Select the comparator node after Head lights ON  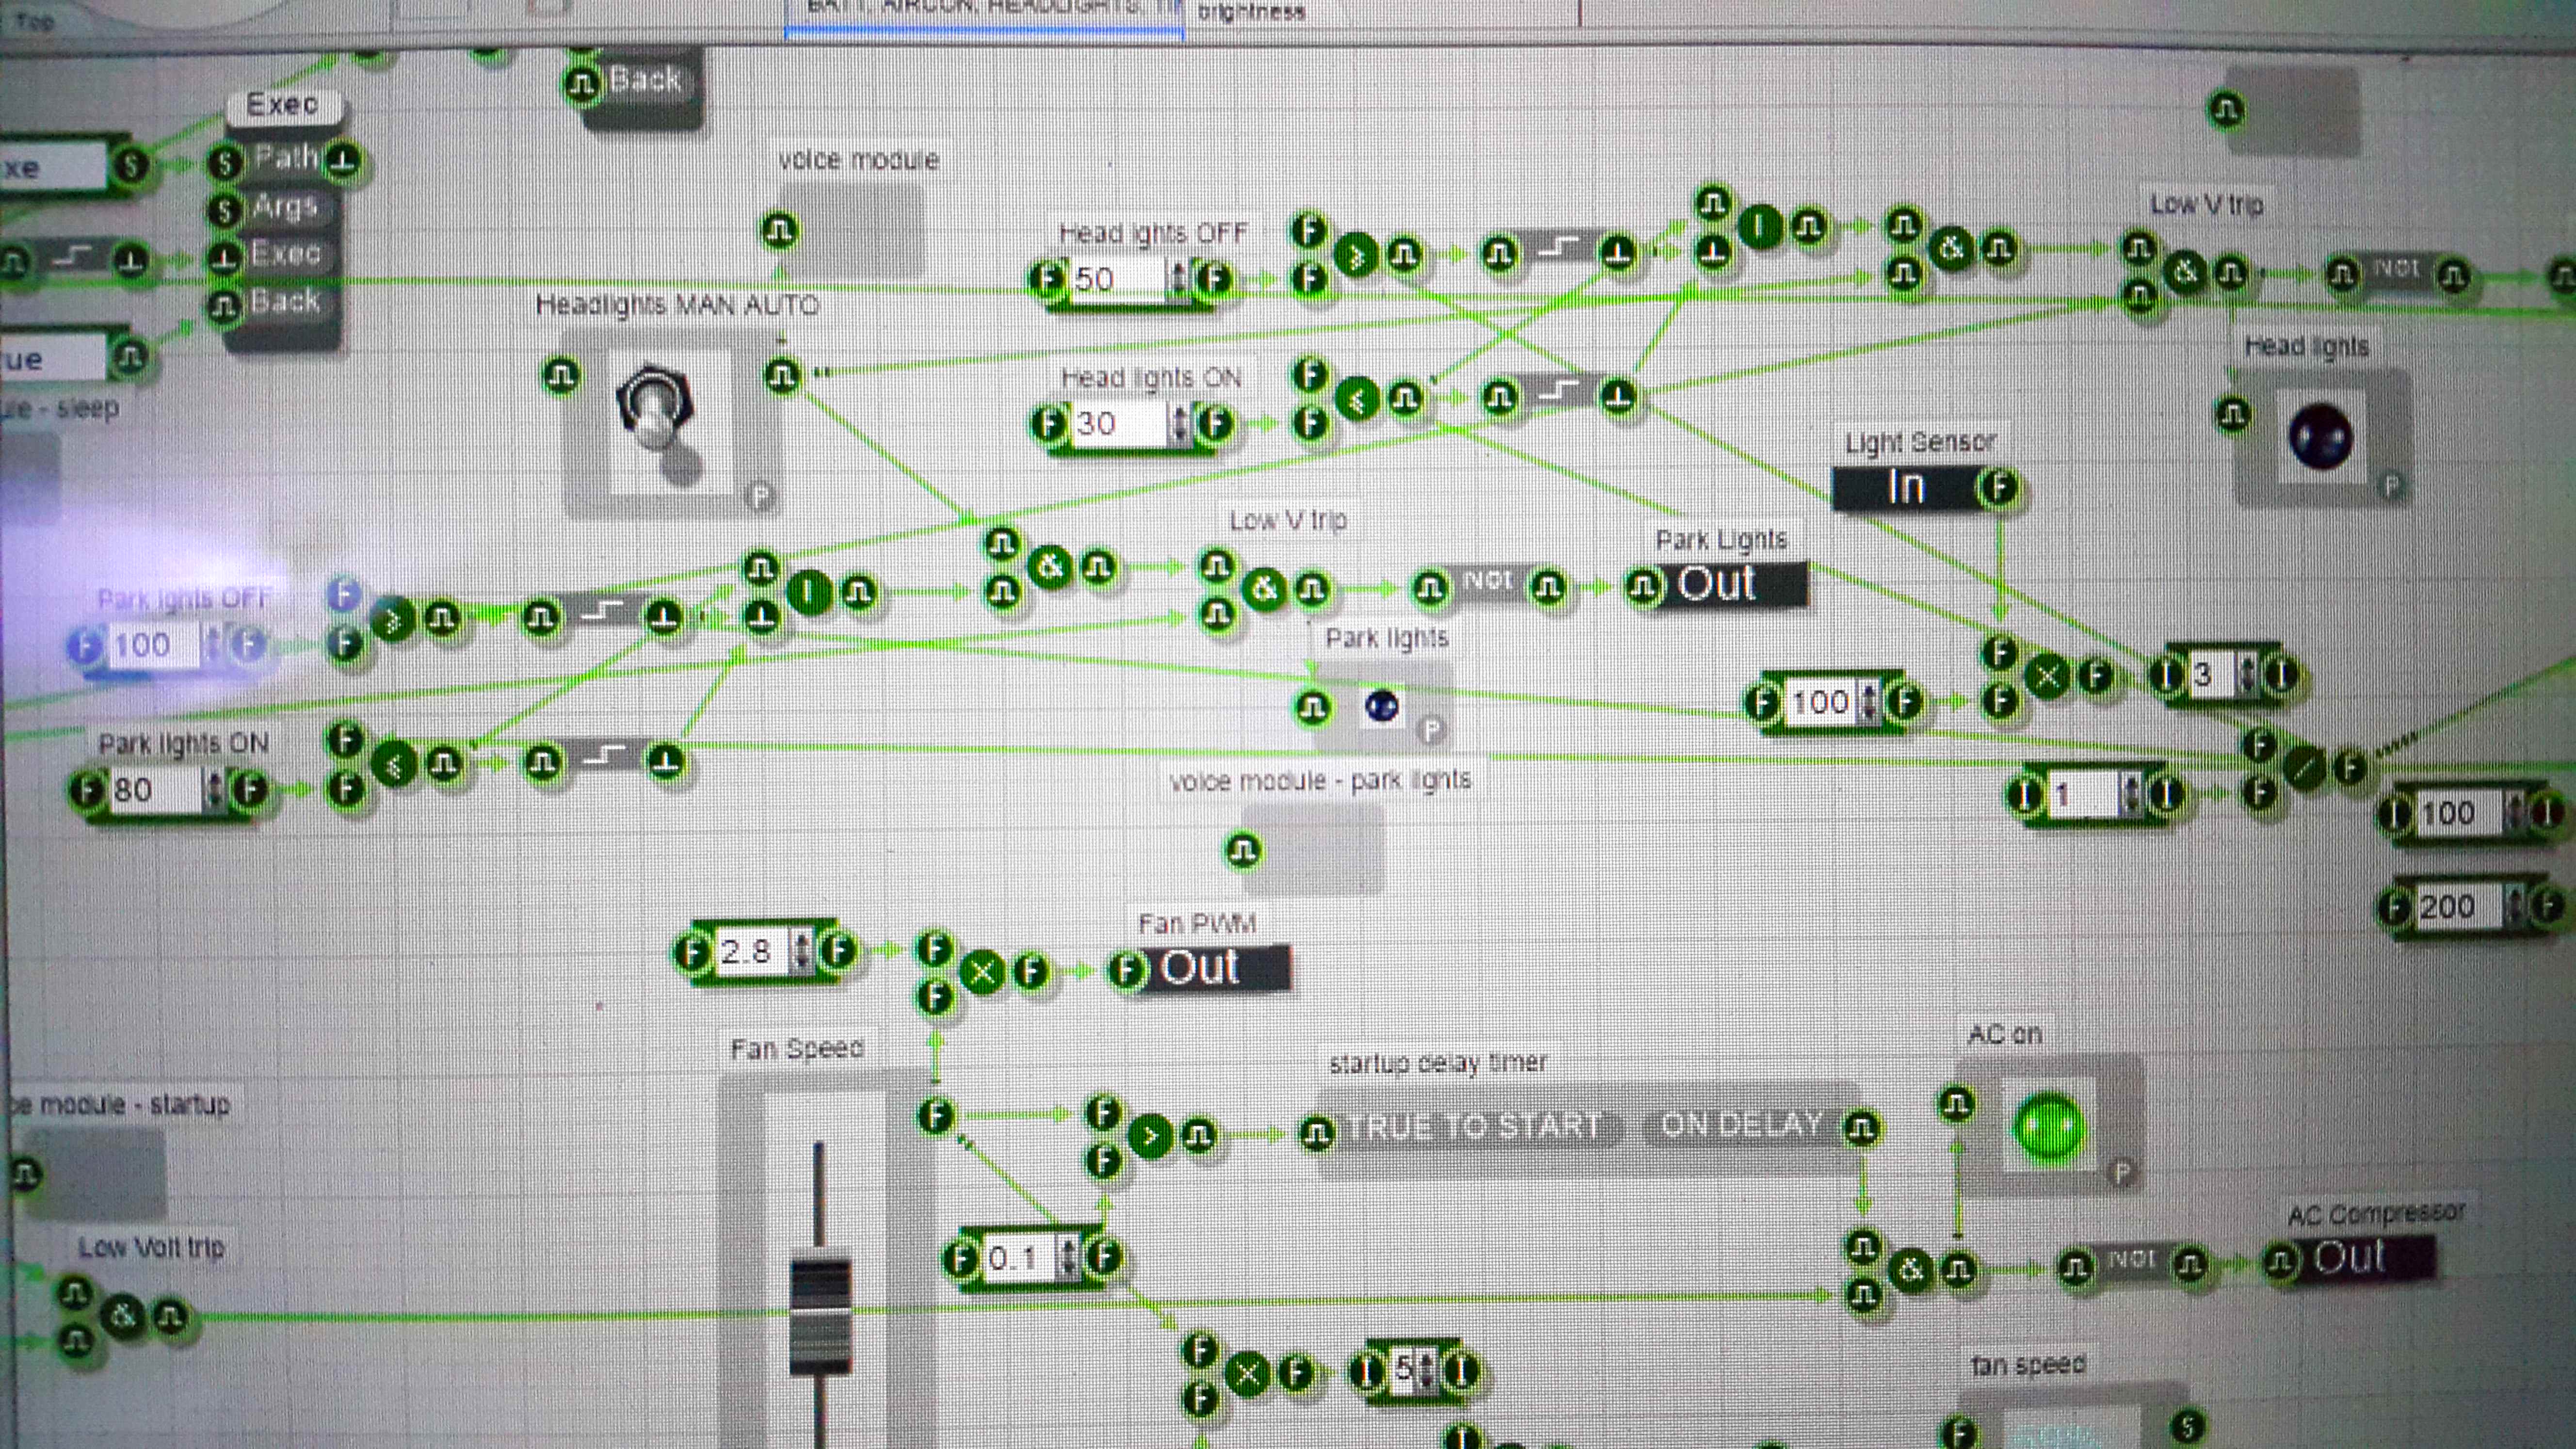pos(1357,400)
